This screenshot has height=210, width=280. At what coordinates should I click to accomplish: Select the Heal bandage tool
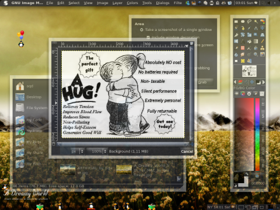[243, 61]
